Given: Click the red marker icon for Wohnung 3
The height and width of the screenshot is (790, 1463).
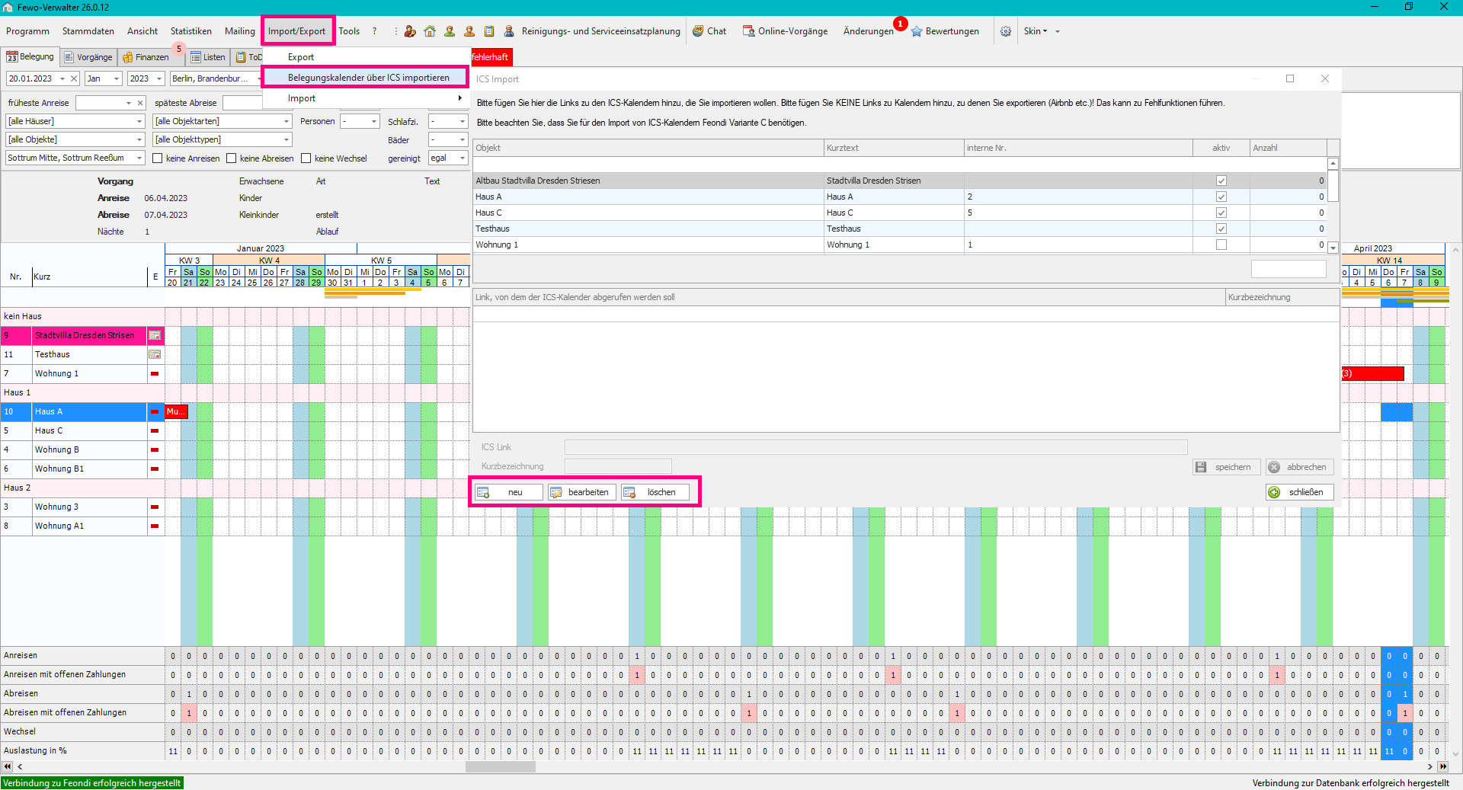Looking at the screenshot, I should click(155, 507).
